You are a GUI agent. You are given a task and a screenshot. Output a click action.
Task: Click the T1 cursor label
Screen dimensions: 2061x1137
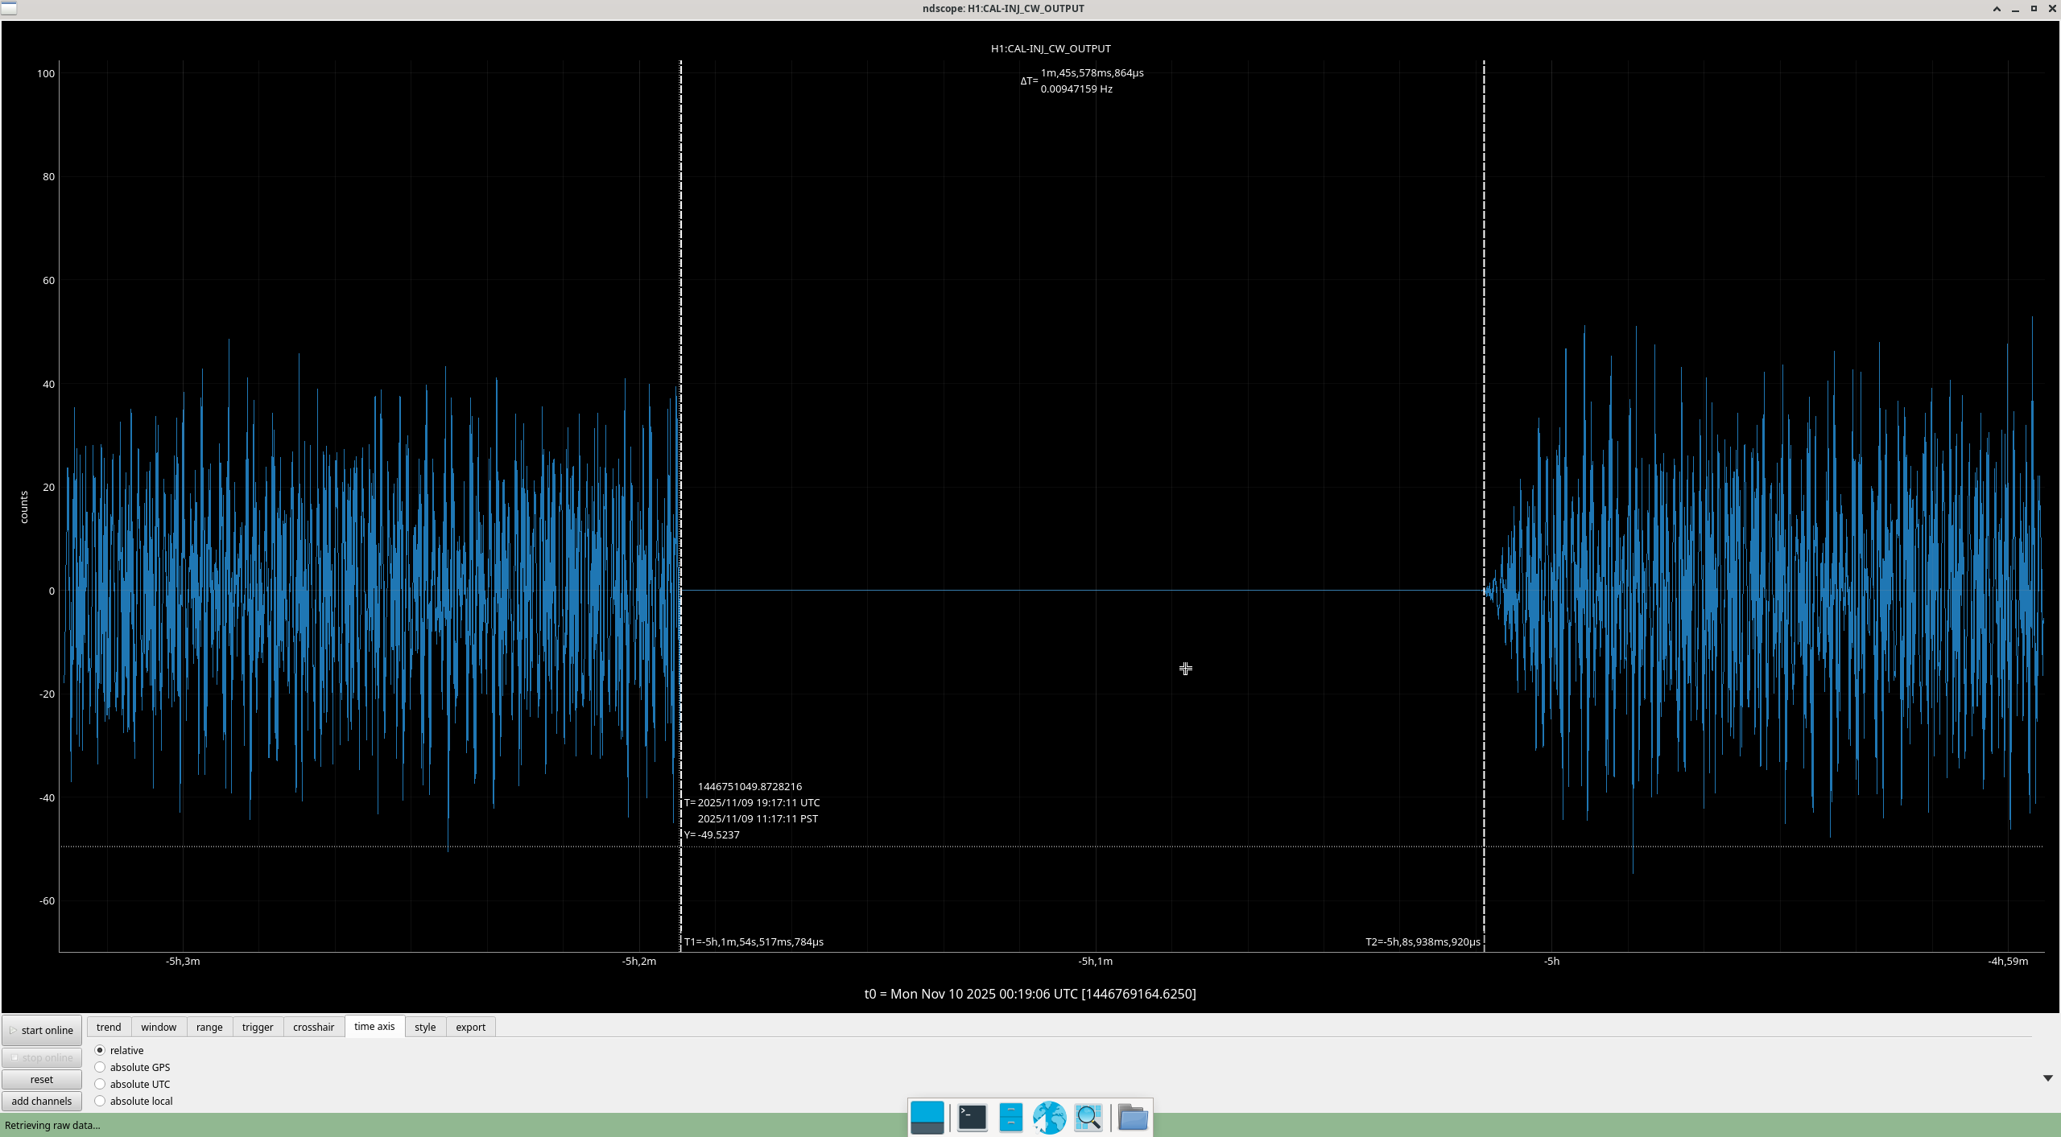tap(754, 941)
